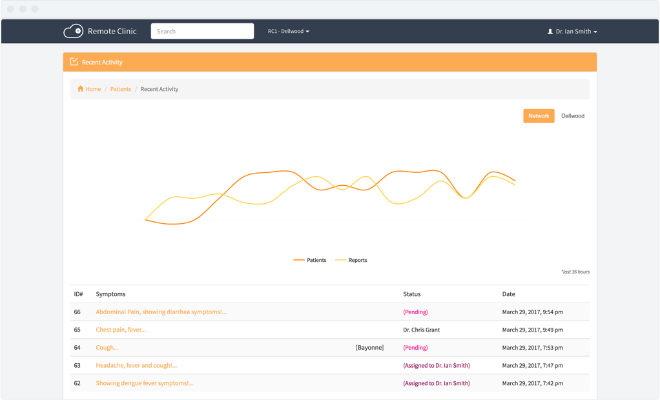Click the Remote Clinic brand title
660x400 pixels.
112,31
